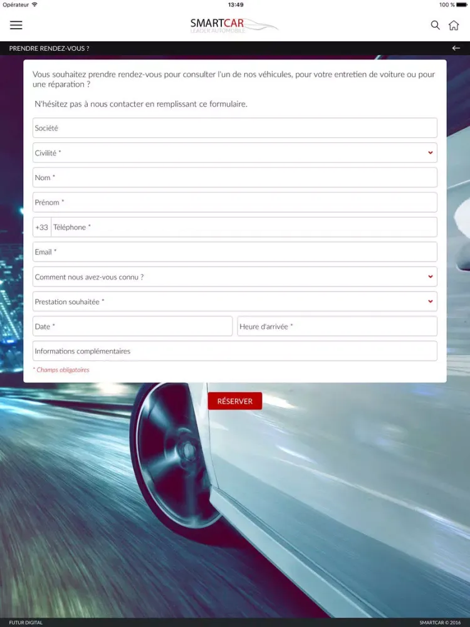Go to home via house icon
The width and height of the screenshot is (470, 627).
click(454, 25)
